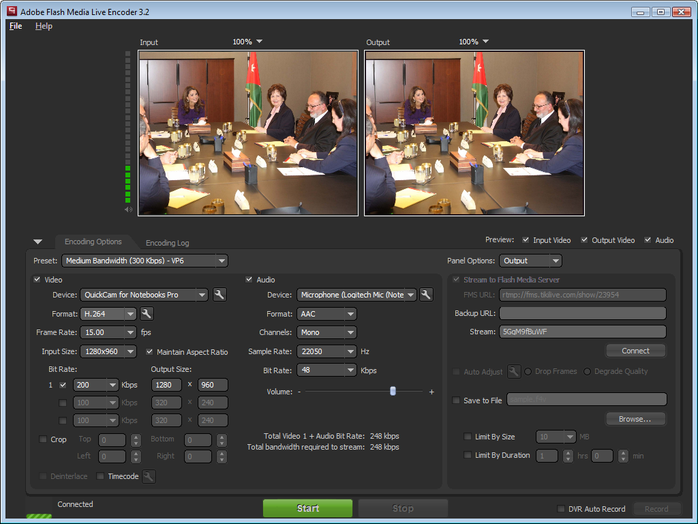Enable Limit By Duration checkbox

[468, 455]
